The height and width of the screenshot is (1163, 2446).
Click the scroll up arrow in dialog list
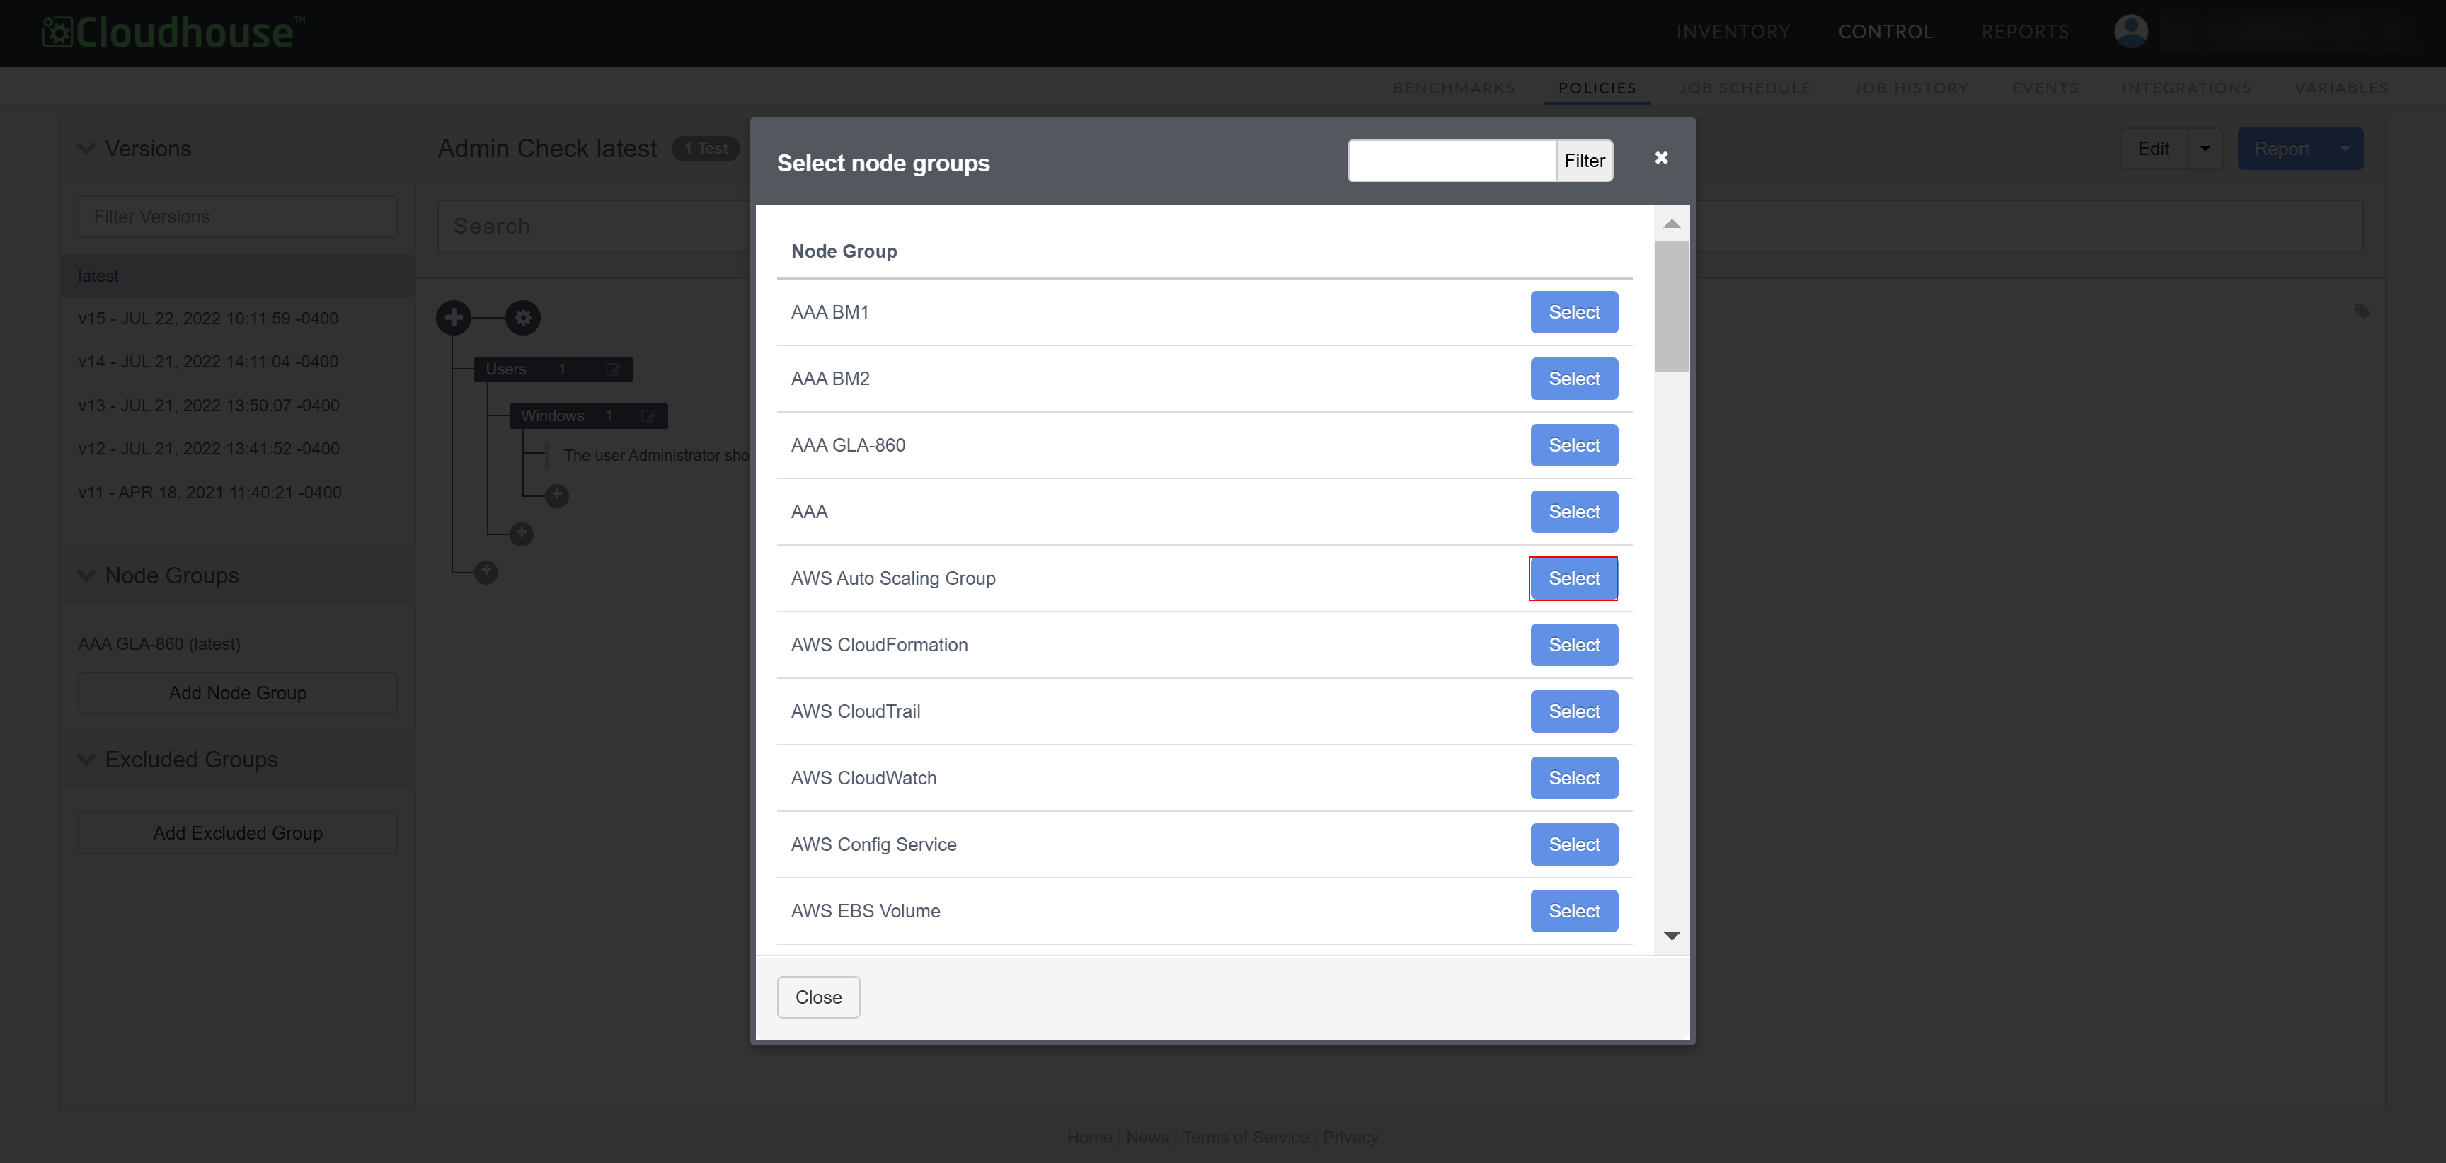pyautogui.click(x=1672, y=224)
